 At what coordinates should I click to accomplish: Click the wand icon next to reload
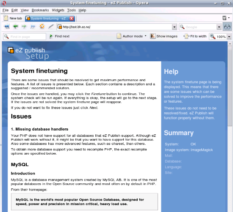(x=51, y=27)
